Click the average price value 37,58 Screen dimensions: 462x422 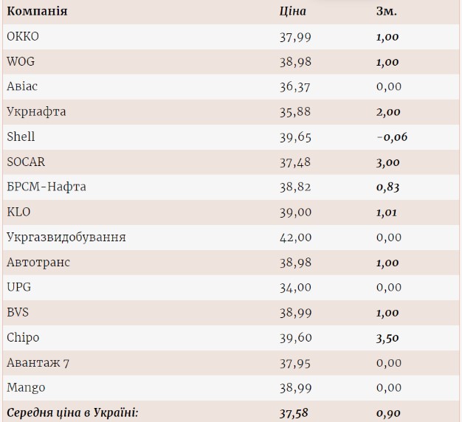(x=295, y=412)
